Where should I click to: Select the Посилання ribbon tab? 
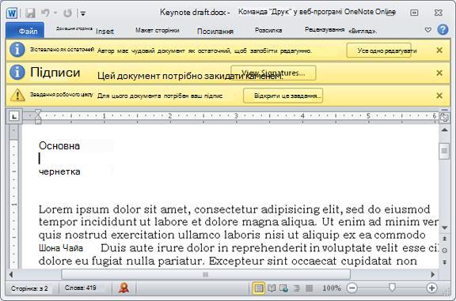[215, 31]
